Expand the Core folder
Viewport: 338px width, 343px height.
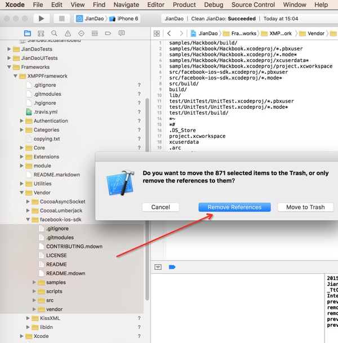tap(21, 148)
